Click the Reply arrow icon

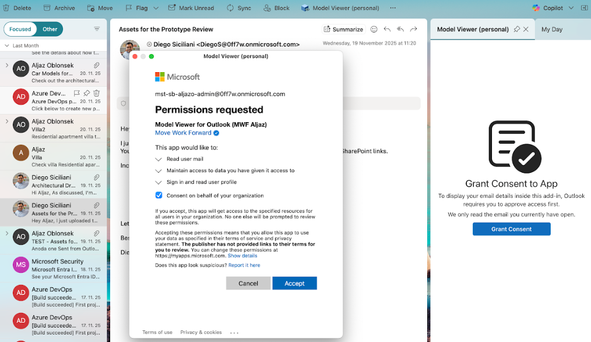(387, 29)
